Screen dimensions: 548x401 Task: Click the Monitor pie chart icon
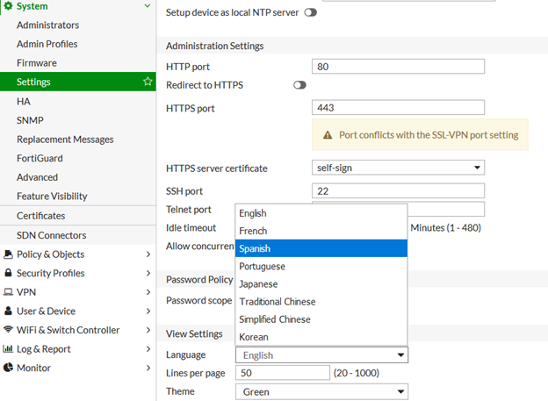click(x=8, y=369)
